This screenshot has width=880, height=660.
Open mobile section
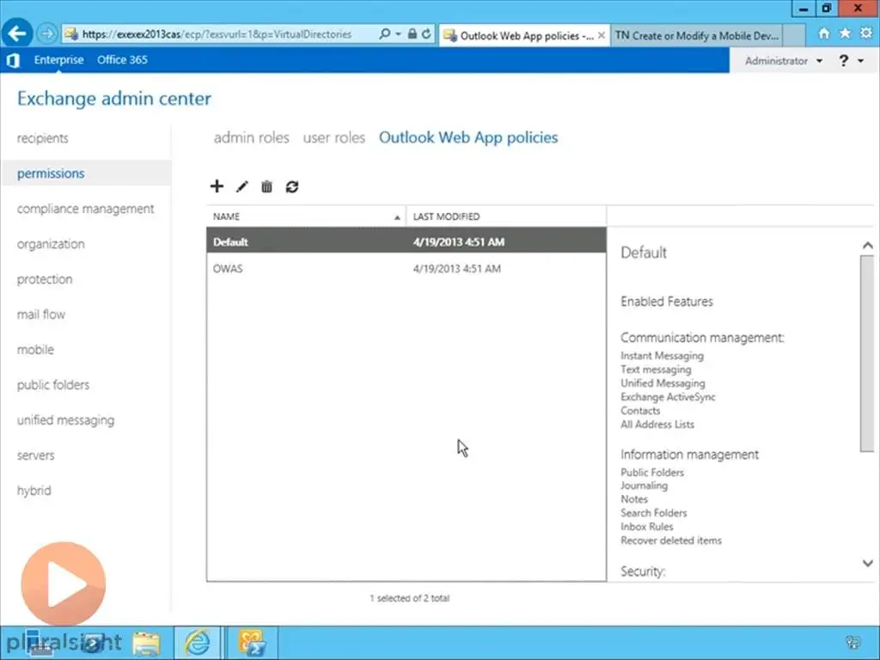click(x=35, y=350)
